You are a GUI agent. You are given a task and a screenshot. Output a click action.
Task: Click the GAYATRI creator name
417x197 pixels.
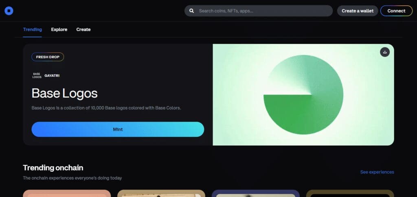52,76
